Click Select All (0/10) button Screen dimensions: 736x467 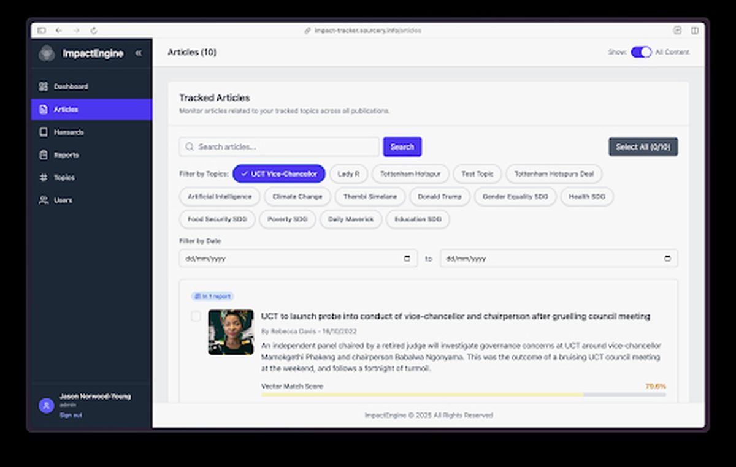click(643, 146)
